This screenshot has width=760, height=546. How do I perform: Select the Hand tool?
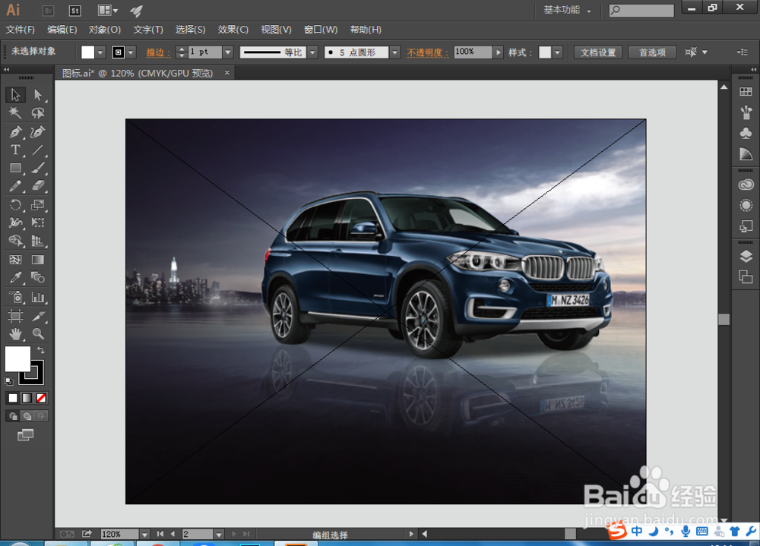(x=15, y=334)
